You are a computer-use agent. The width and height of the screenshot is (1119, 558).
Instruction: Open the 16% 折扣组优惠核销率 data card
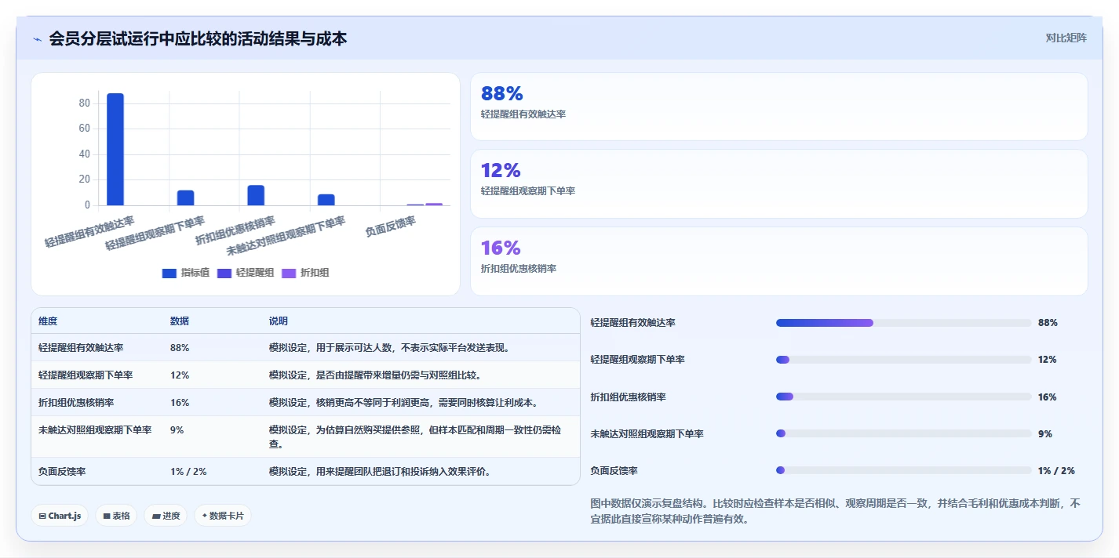(x=778, y=261)
